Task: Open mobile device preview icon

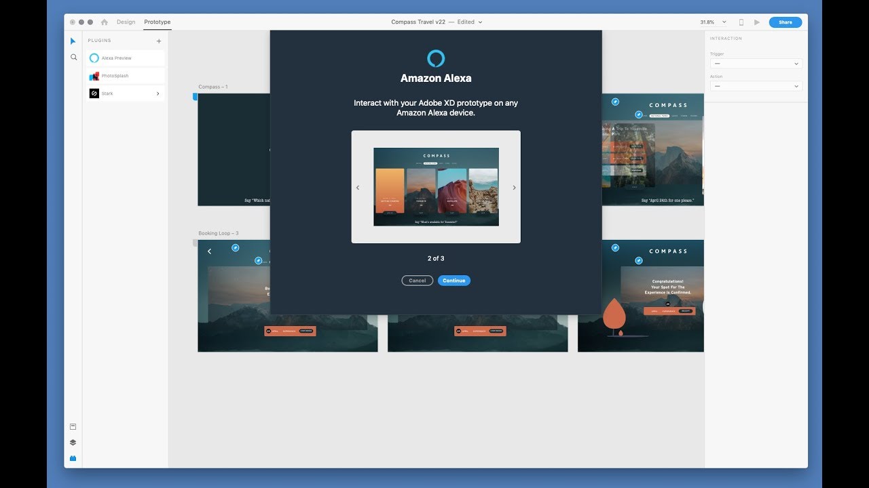Action: (741, 22)
